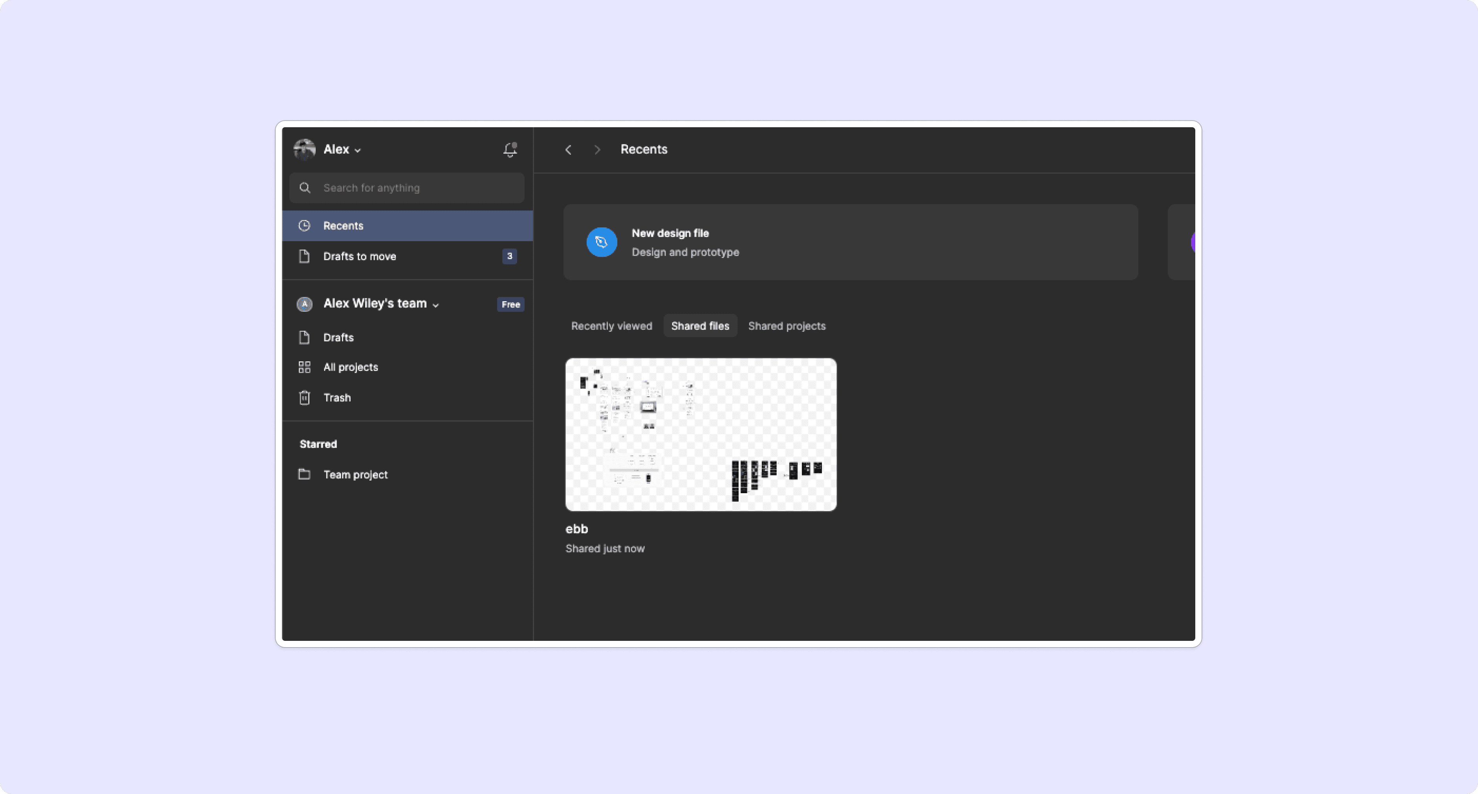Image resolution: width=1478 pixels, height=794 pixels.
Task: Click the team Drafts file icon
Action: [305, 337]
